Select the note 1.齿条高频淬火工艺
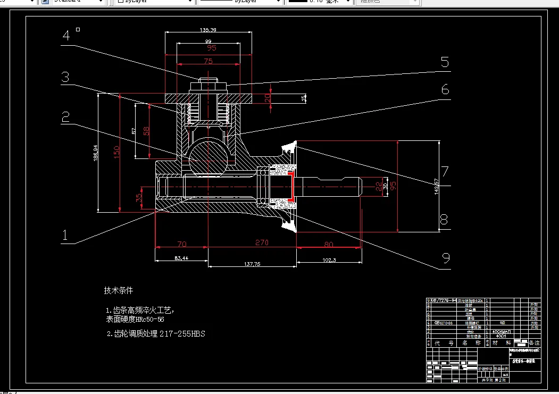559x394 pixels. (x=140, y=311)
